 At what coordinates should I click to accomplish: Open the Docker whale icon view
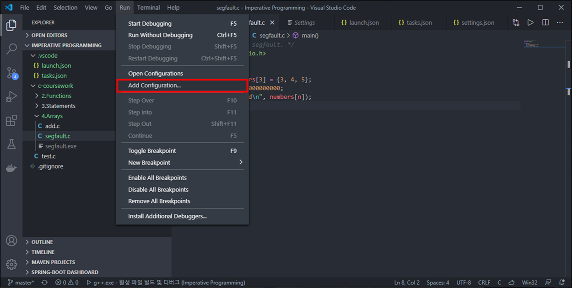(11, 168)
